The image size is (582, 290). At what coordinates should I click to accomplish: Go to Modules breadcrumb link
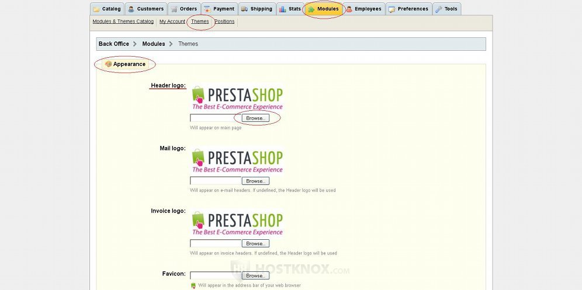[153, 44]
